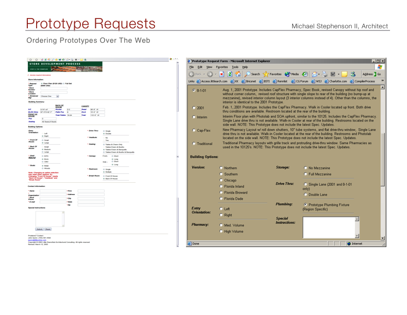Image resolution: width=407 pixels, height=315 pixels.
Task: Expand the Mail button dropdown arrow
Action: (x=318, y=74)
